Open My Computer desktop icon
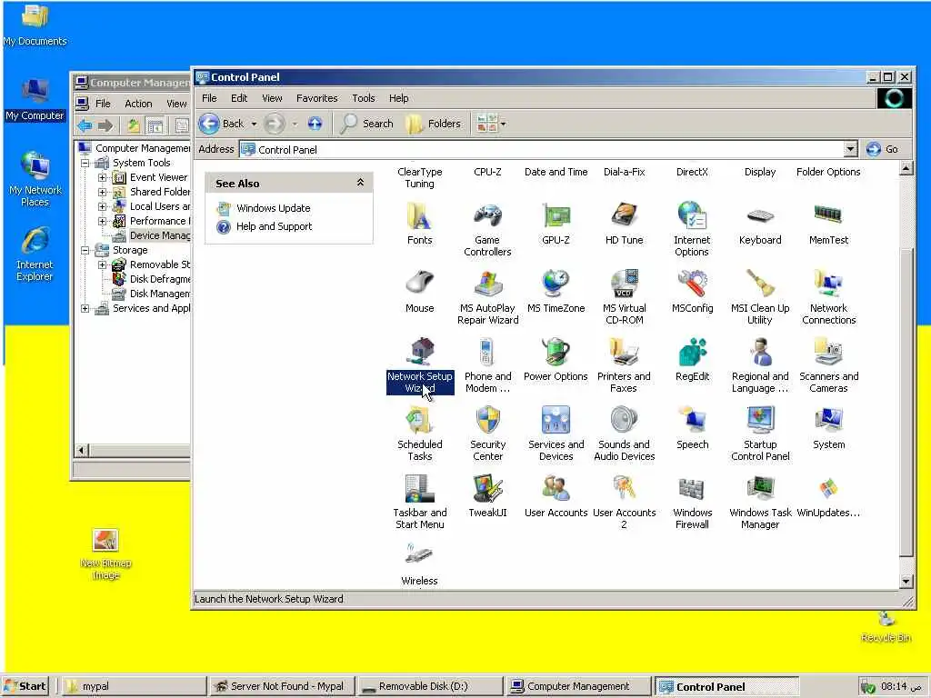The width and height of the screenshot is (931, 698). 35,99
